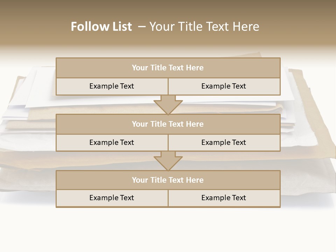Click right "Example Text" cell in top block

(x=224, y=86)
